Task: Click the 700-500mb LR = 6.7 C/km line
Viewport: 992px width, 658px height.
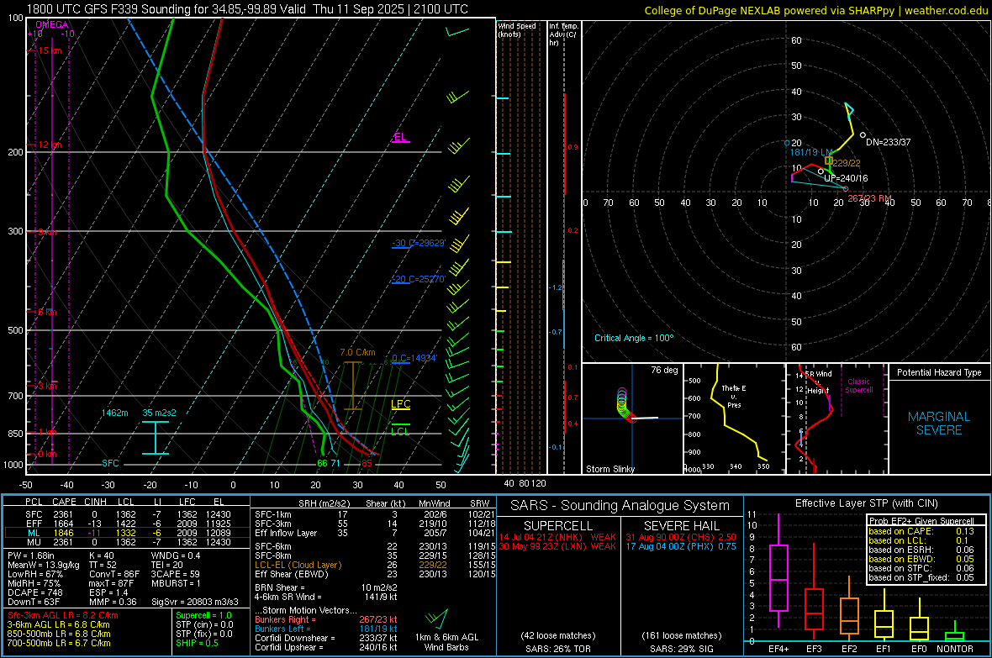Action: [59, 643]
